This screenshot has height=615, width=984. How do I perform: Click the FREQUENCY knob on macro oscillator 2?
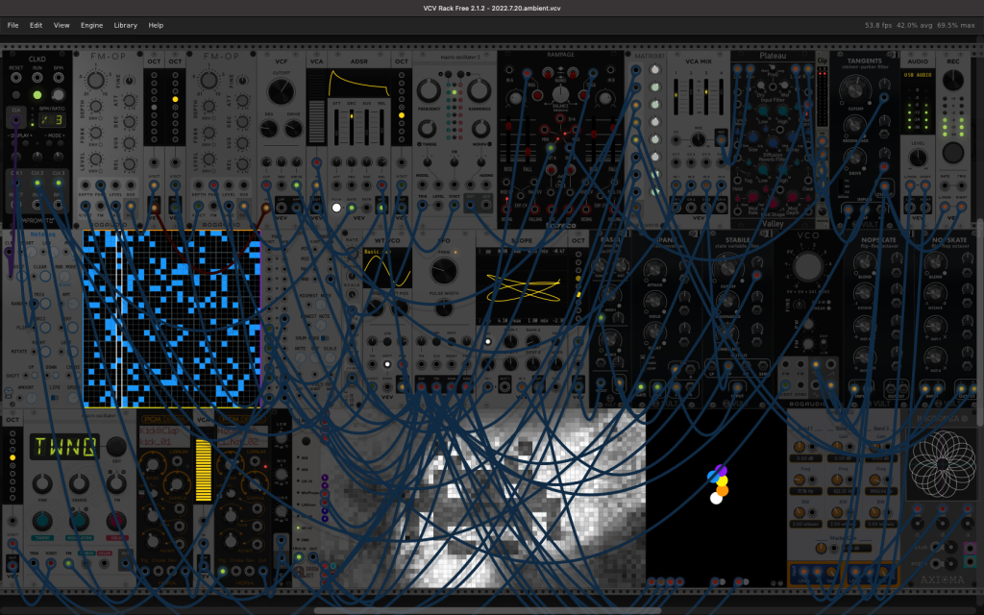point(430,91)
